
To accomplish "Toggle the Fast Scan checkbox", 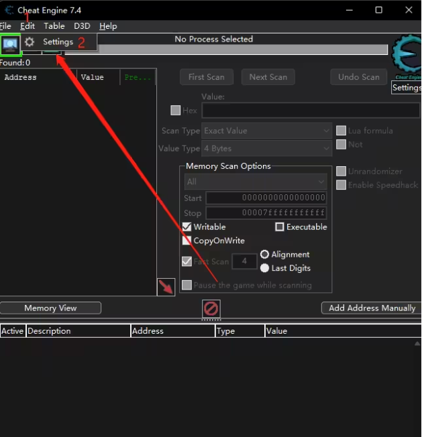I will pyautogui.click(x=187, y=261).
